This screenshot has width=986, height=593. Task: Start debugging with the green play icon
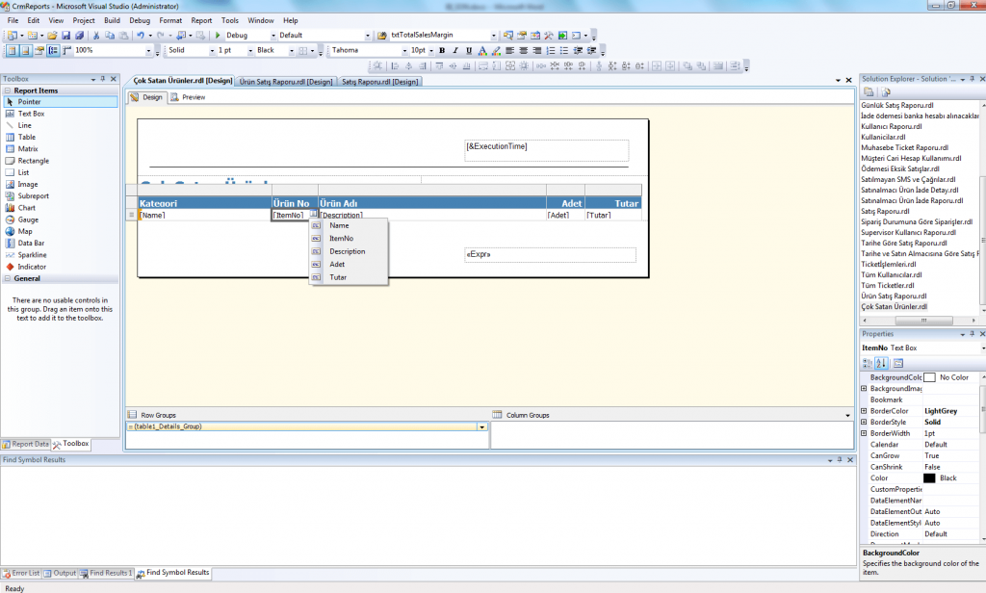[x=218, y=36]
